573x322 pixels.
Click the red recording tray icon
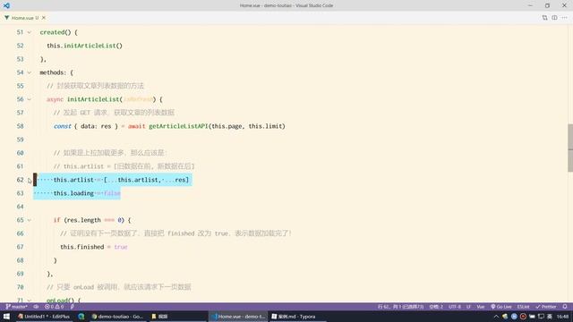[x=523, y=317]
